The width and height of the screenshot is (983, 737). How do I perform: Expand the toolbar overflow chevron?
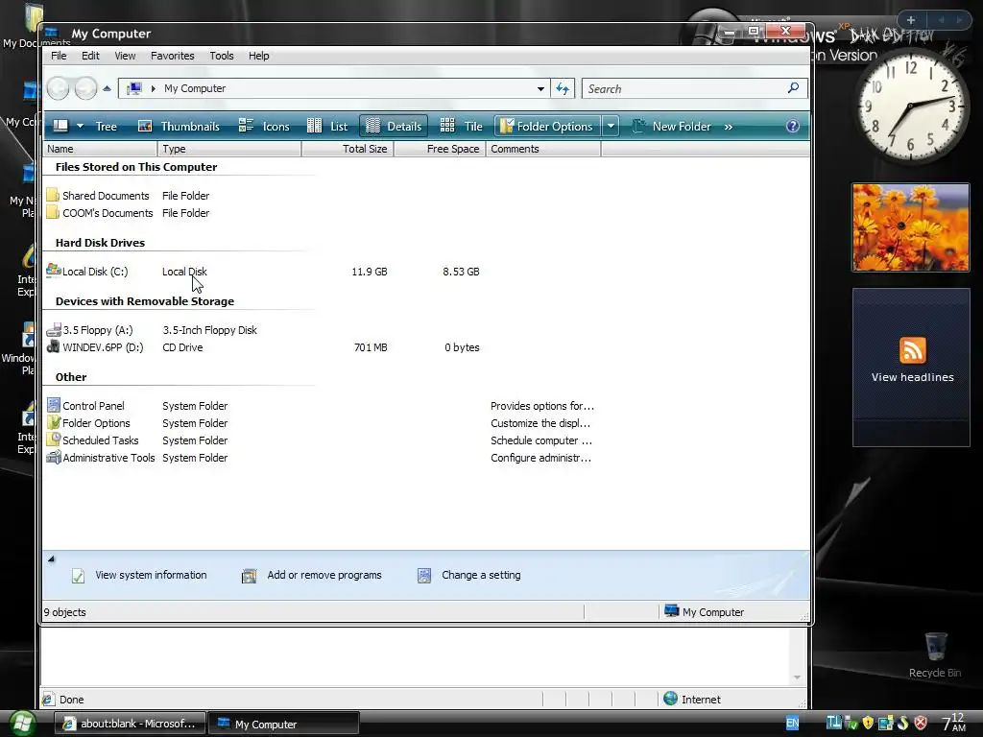(x=728, y=127)
